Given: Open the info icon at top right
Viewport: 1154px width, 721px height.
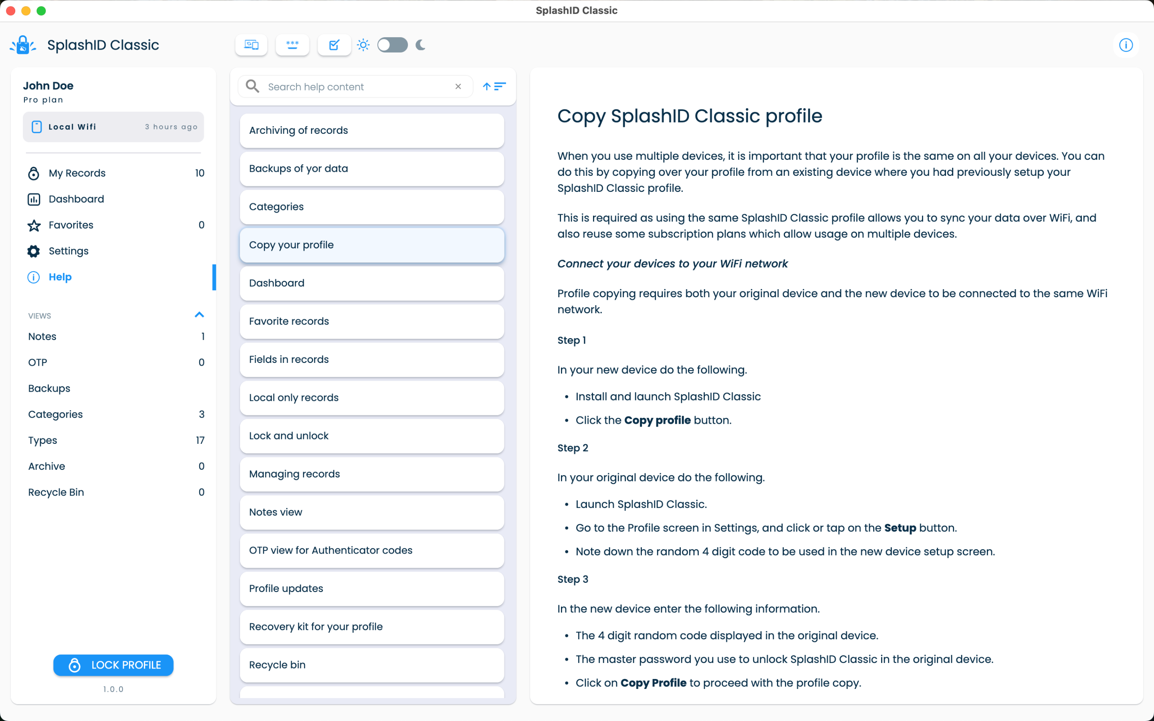Looking at the screenshot, I should tap(1126, 45).
